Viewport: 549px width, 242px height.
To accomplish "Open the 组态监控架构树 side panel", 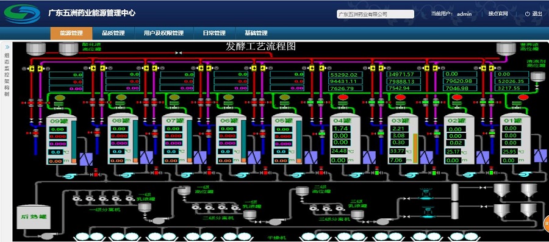I will tap(7, 74).
